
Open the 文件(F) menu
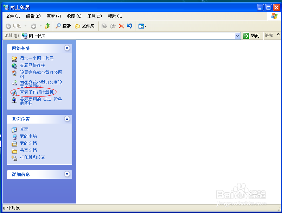pyautogui.click(x=13, y=16)
